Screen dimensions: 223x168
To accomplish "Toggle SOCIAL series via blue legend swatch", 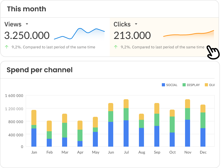I will (x=163, y=85).
